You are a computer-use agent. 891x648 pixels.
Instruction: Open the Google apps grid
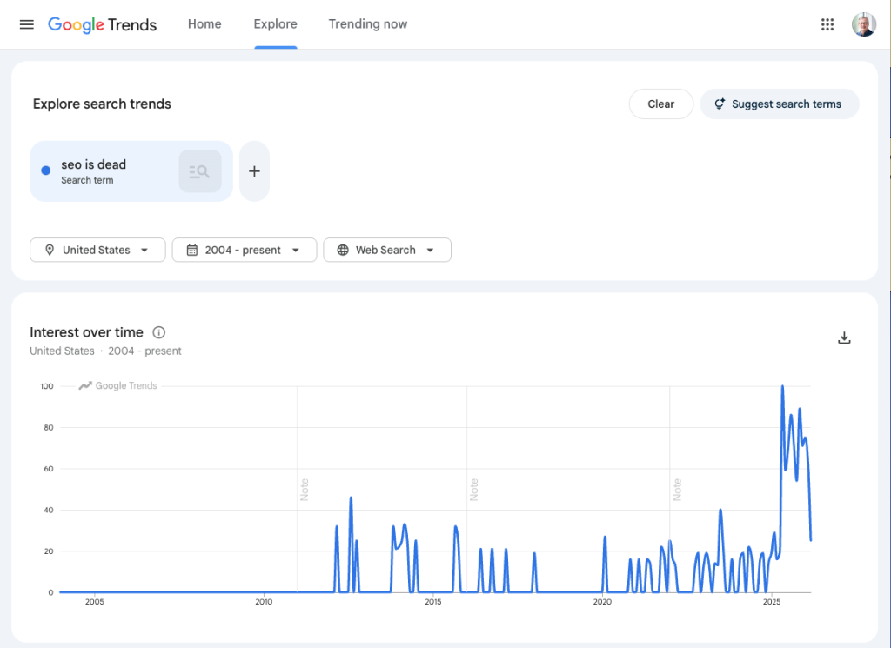[x=827, y=24]
